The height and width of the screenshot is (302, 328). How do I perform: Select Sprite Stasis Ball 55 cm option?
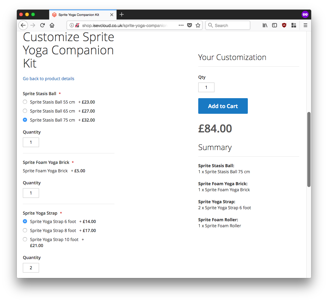[25, 102]
